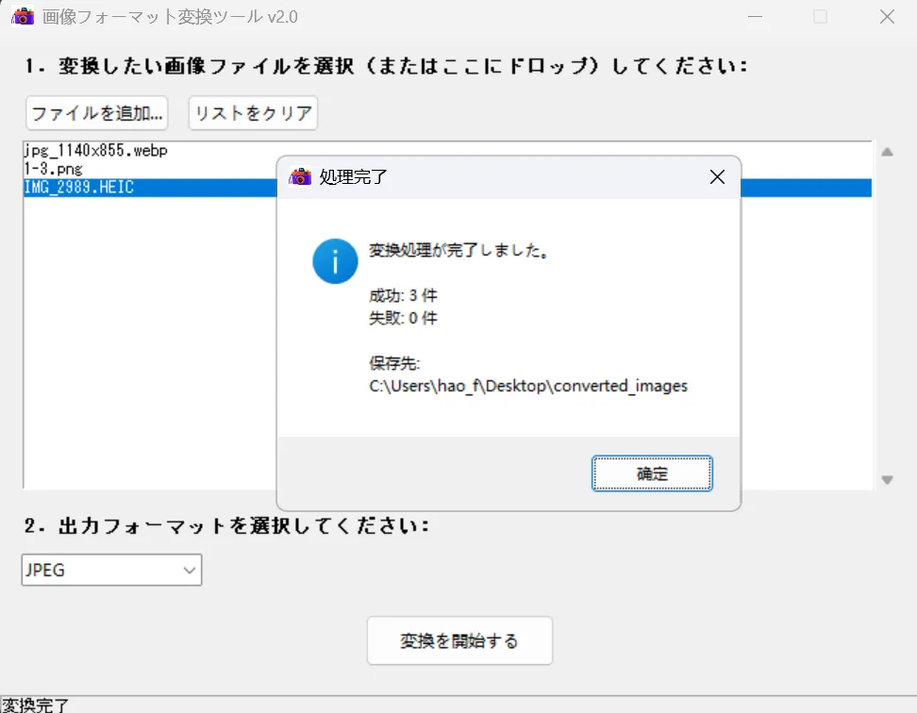
Task: Click the blue information icon in dialog
Action: (x=335, y=261)
